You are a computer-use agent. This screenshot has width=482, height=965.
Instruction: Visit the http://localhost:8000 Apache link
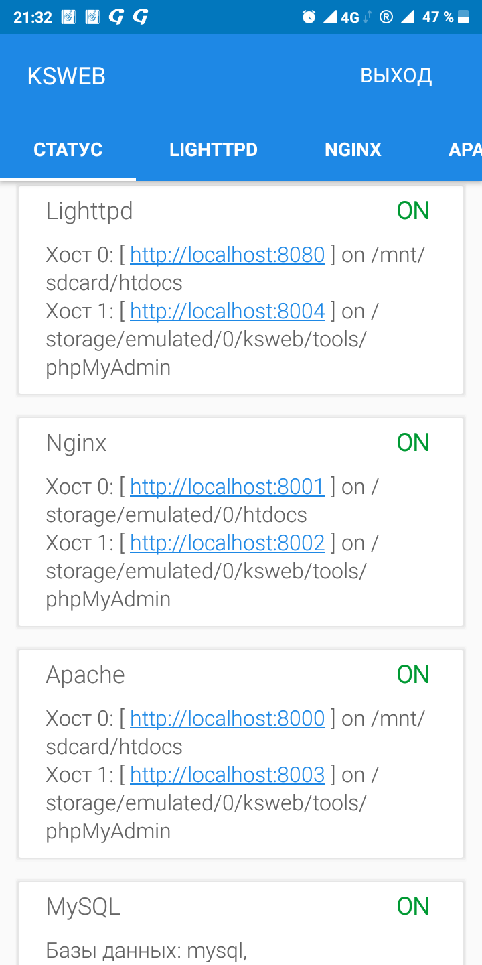pyautogui.click(x=227, y=718)
